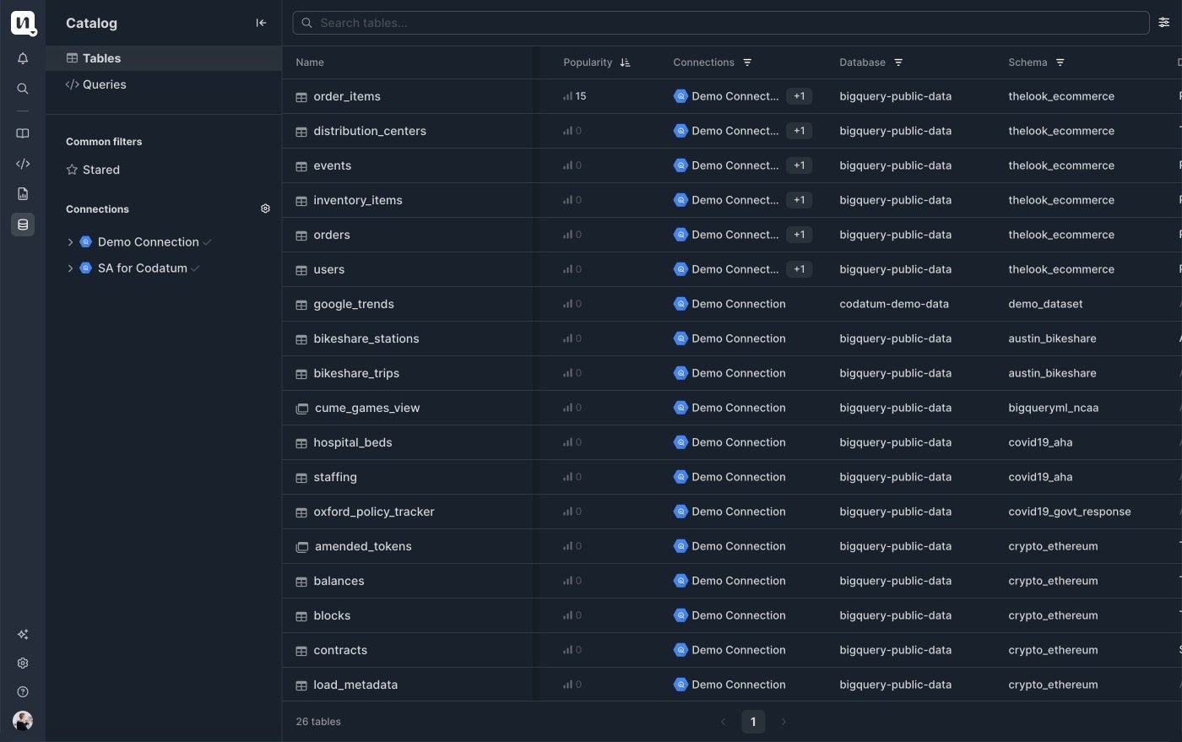Open the Database column filter dropdown
Image resolution: width=1182 pixels, height=742 pixels.
[x=898, y=62]
